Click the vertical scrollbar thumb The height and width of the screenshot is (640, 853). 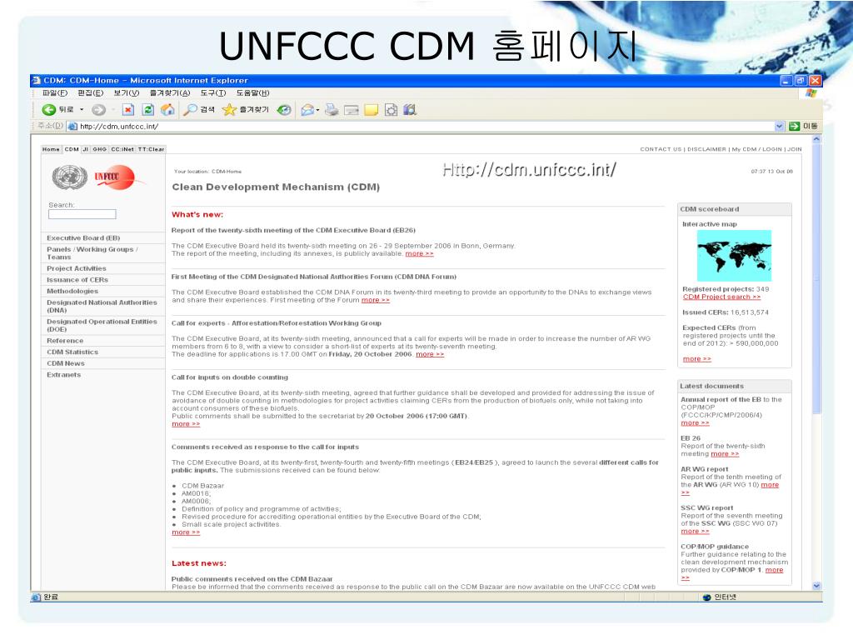[x=816, y=279]
